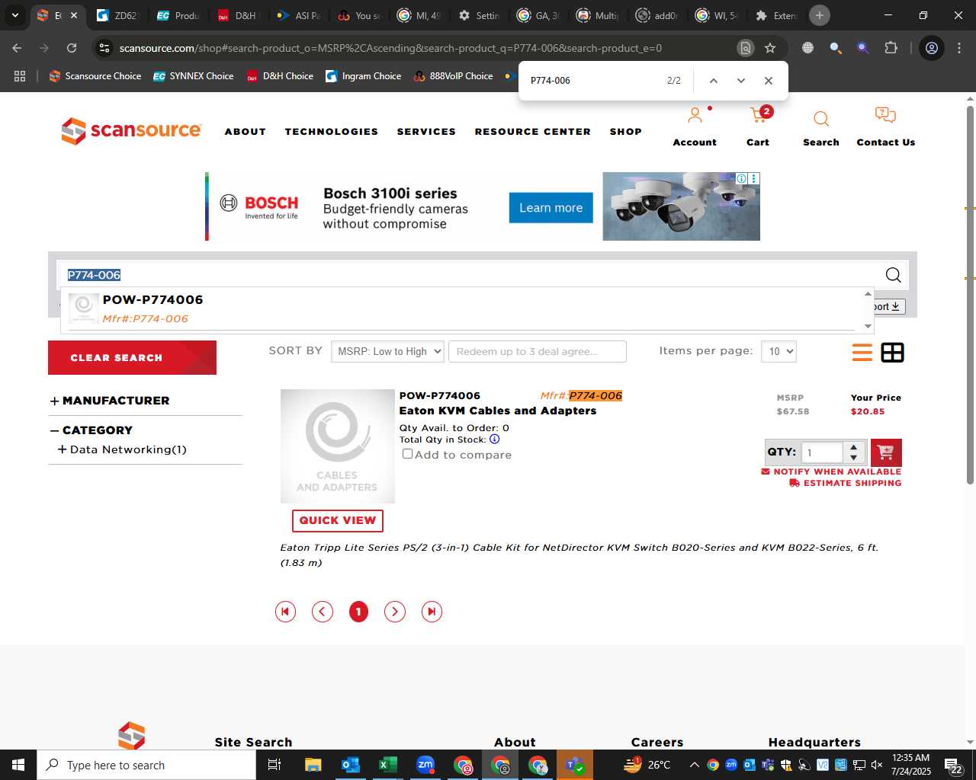Screen dimensions: 976x780
Task: Open the Account icon menu
Action: tap(695, 116)
